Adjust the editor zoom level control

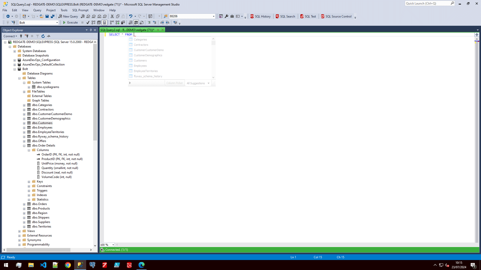click(x=107, y=245)
